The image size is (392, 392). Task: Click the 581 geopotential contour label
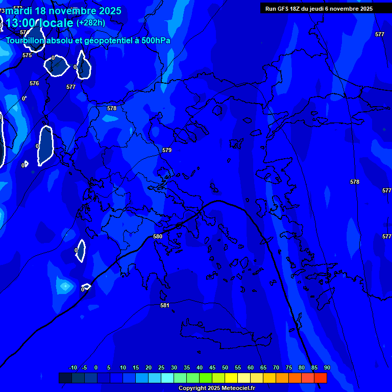coord(165,305)
